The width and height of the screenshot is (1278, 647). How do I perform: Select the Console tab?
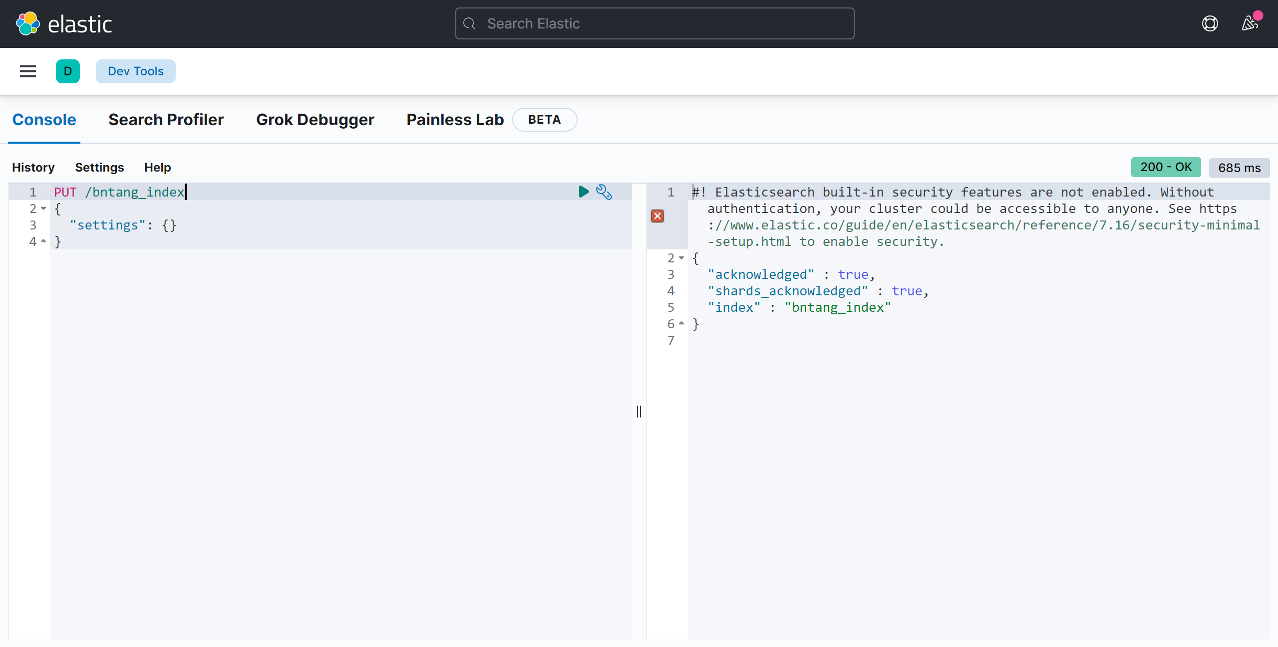[44, 119]
